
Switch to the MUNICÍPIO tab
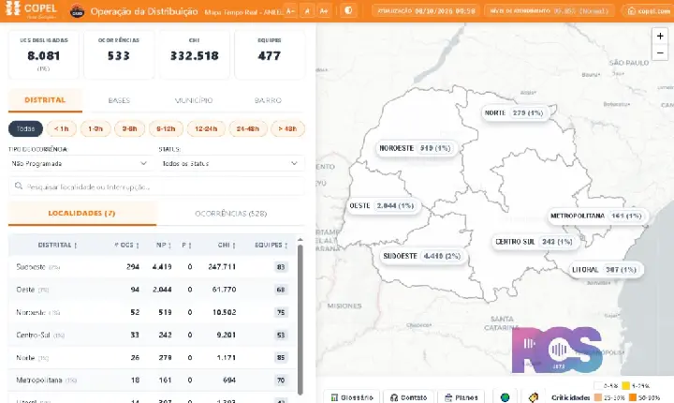tap(194, 100)
